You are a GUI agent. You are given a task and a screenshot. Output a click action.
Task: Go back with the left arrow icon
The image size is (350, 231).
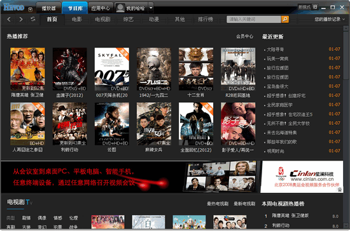[9, 20]
